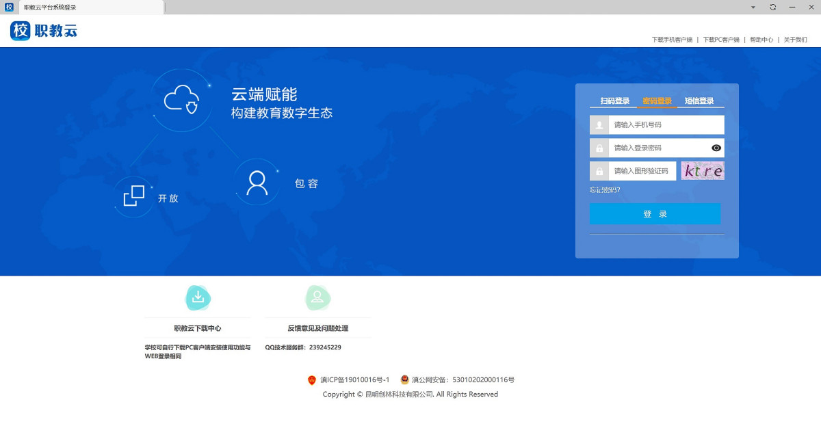
Task: Click the cloud shield icon in the banner
Action: click(x=181, y=100)
